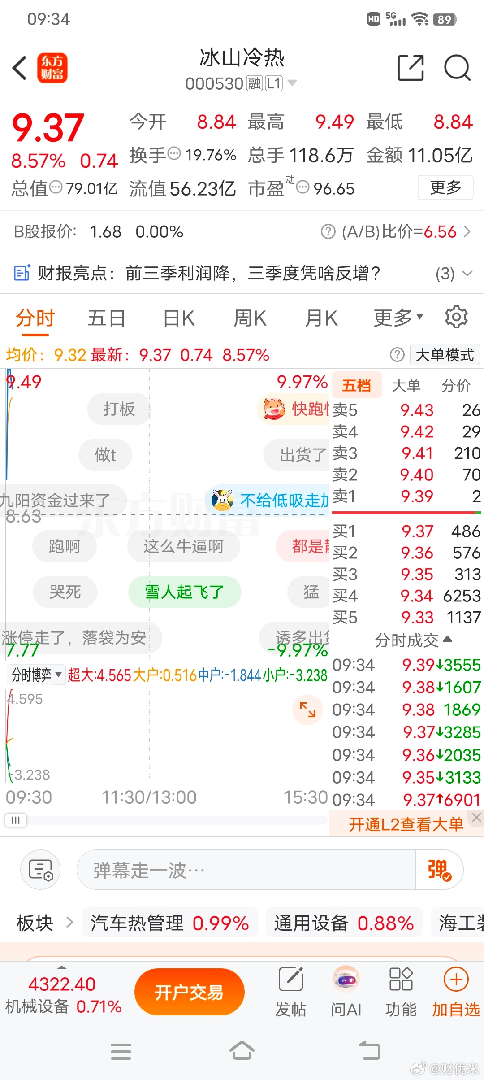Tap the Android back button
The image size is (484, 1080).
[x=369, y=1051]
